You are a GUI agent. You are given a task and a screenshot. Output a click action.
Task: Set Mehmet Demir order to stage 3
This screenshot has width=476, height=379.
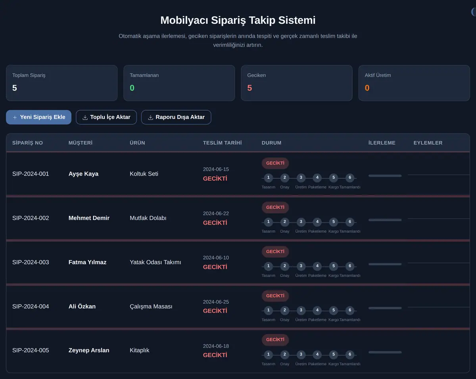(x=301, y=222)
